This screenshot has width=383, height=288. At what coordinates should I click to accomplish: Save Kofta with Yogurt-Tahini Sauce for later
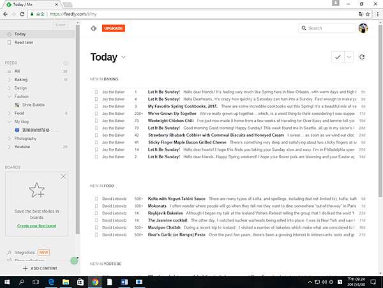pos(96,199)
